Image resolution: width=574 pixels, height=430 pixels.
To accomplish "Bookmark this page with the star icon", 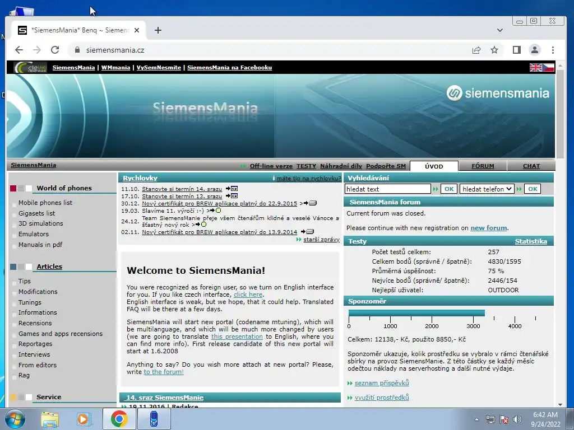I will pyautogui.click(x=494, y=50).
